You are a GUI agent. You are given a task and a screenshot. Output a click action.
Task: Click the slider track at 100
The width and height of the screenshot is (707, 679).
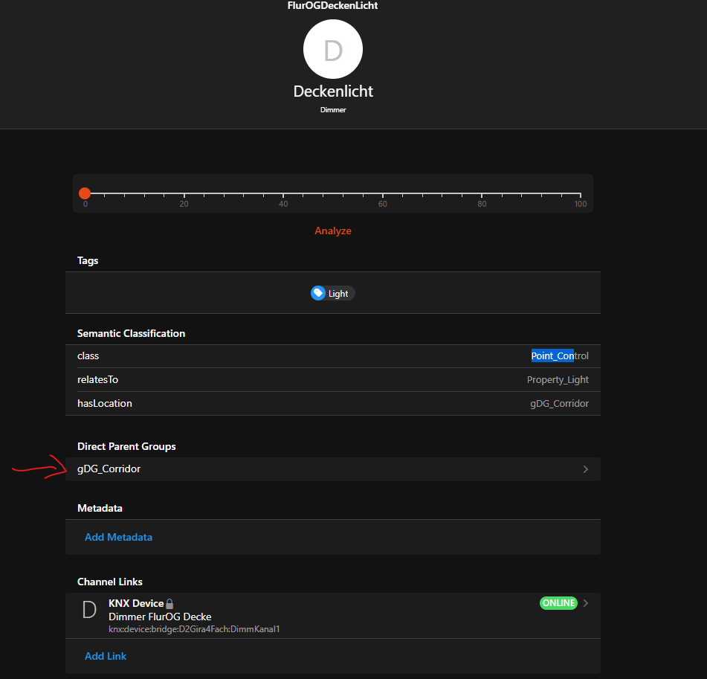coord(581,193)
